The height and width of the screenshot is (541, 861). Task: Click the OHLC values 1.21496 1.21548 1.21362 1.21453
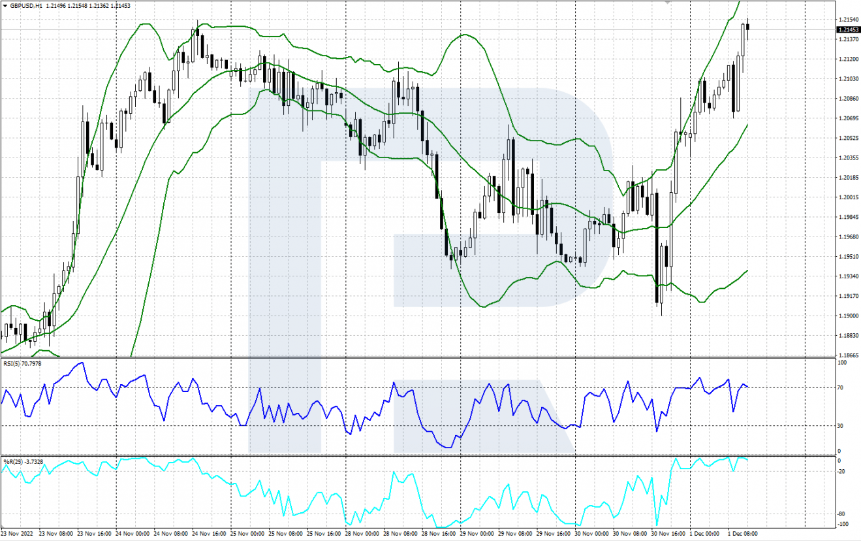point(88,5)
